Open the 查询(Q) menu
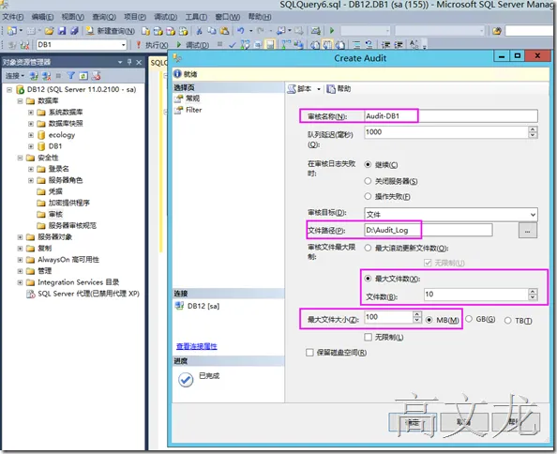 point(104,17)
